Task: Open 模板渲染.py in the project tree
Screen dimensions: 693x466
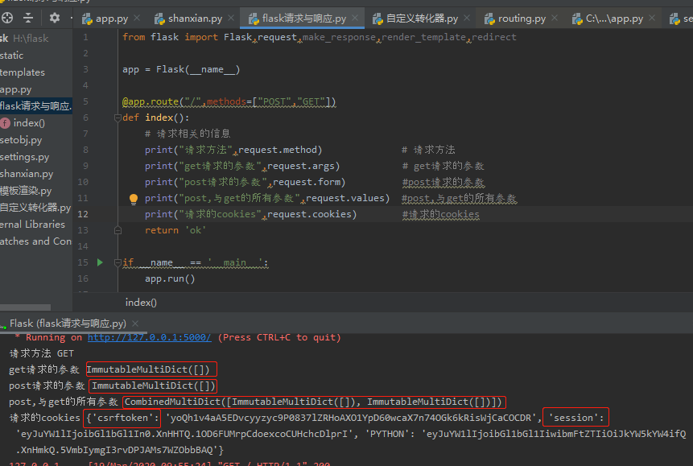Action: 26,191
